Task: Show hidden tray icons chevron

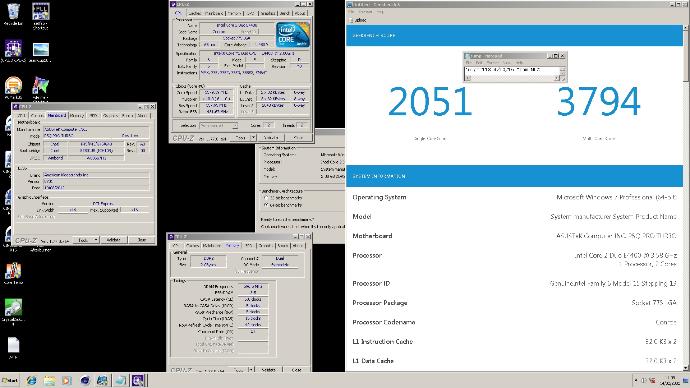Action: click(636, 380)
